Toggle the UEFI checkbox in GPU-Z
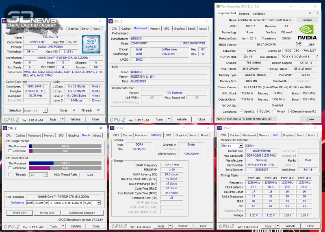Screen dimensions: 325x232 coord(306,44)
